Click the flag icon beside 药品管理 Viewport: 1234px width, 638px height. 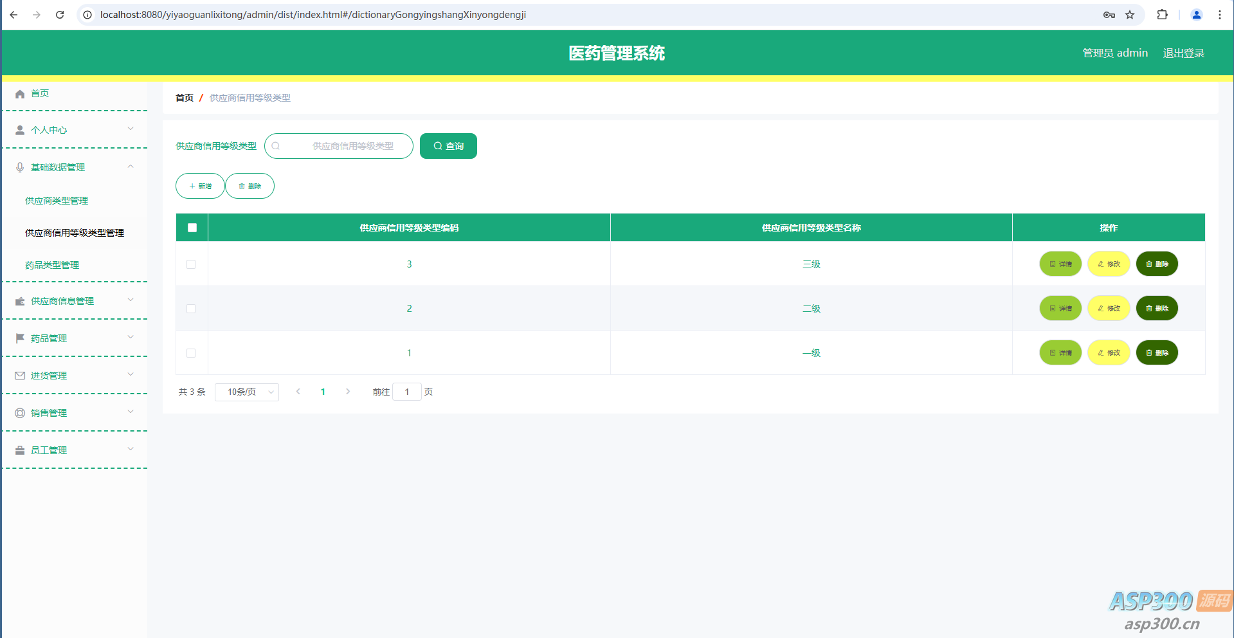point(20,338)
